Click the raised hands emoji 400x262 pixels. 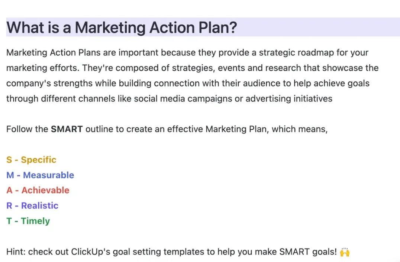point(345,252)
